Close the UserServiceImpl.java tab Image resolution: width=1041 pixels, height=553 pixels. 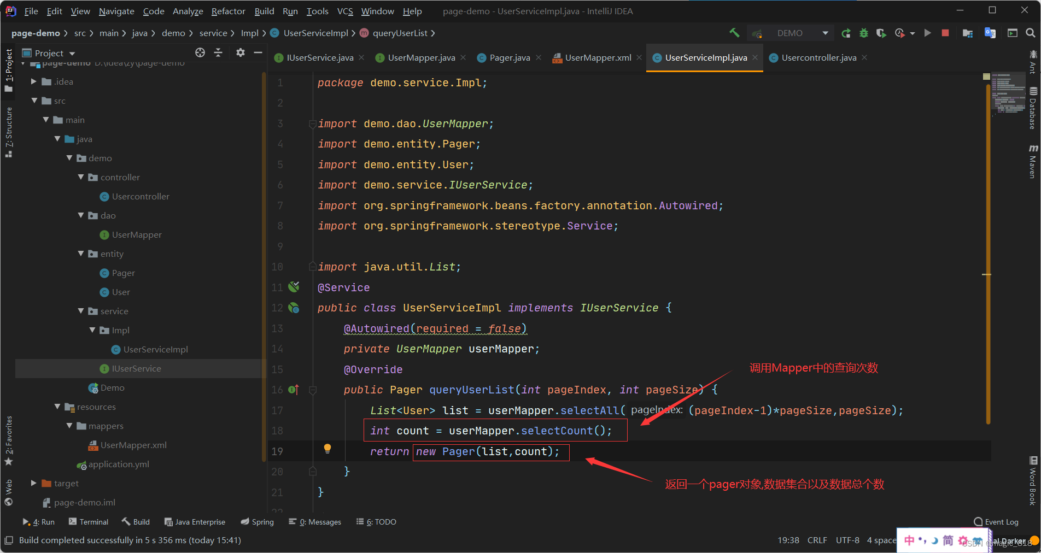pyautogui.click(x=755, y=57)
